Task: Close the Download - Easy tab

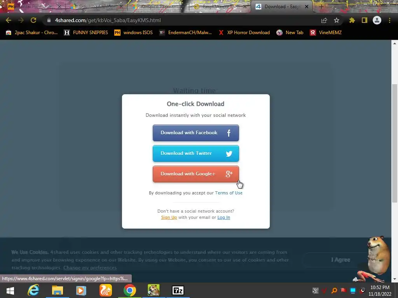Action: [307, 7]
